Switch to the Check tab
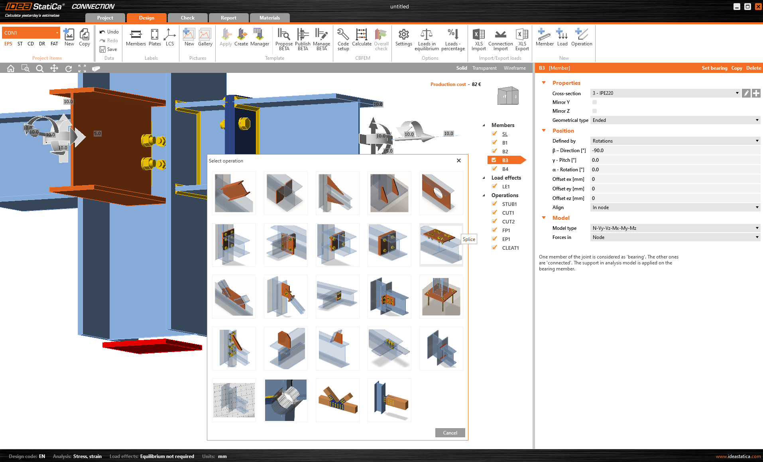 click(187, 18)
